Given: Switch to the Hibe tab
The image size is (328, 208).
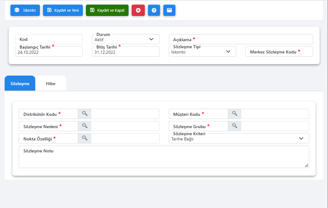Looking at the screenshot, I should pos(51,84).
